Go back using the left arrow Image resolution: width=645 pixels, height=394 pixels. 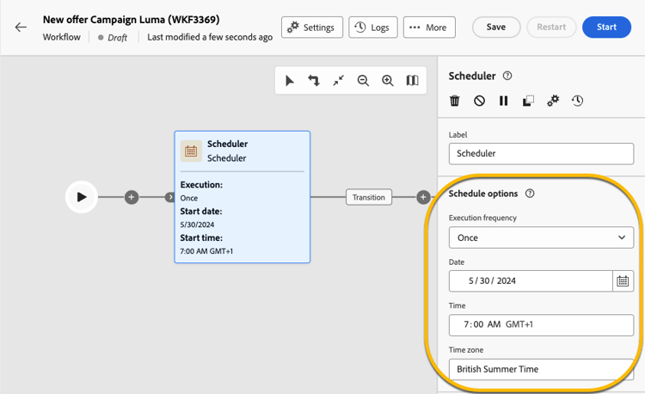21,28
